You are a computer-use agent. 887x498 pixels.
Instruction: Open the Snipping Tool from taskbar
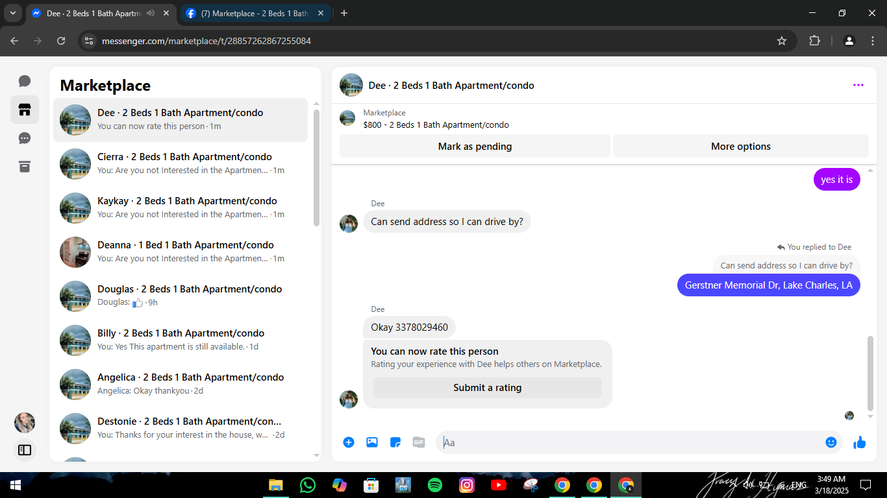click(x=531, y=484)
